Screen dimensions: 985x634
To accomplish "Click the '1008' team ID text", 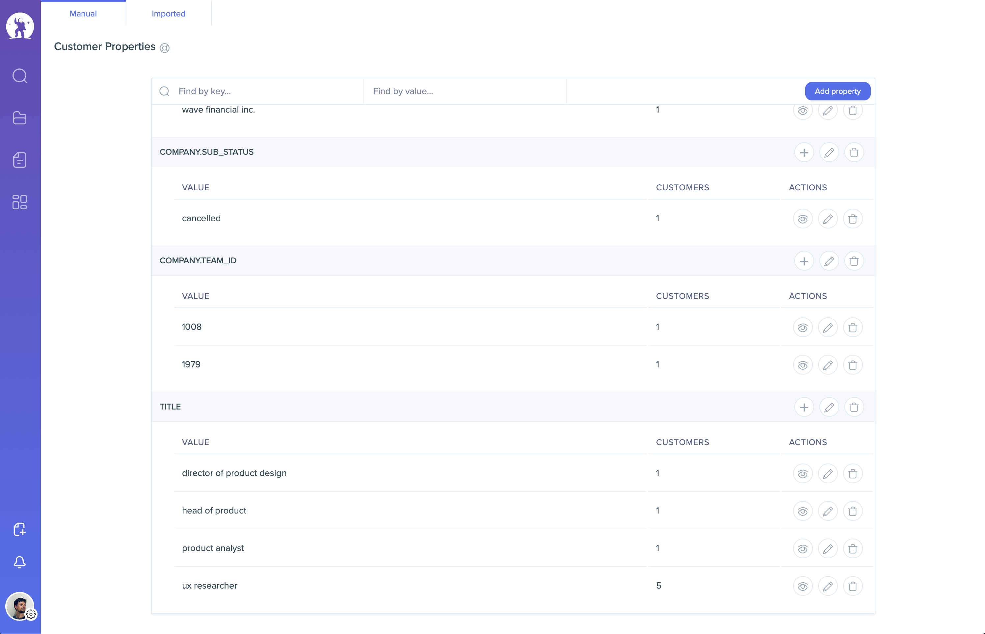I will (x=192, y=327).
